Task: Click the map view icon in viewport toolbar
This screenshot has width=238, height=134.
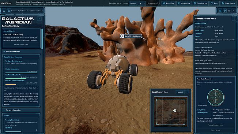Action: point(220,11)
